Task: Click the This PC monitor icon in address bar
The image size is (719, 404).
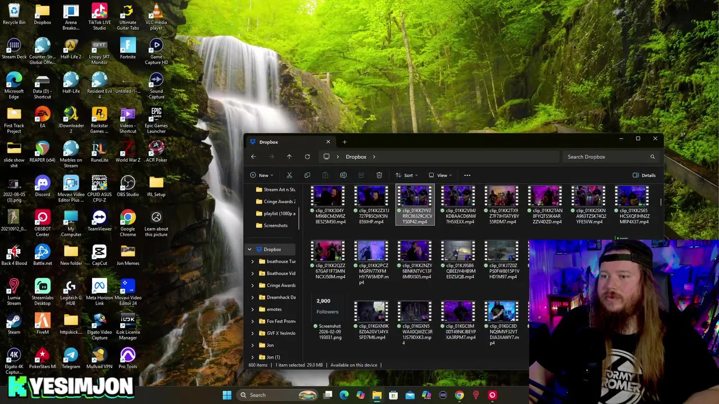Action: click(x=326, y=157)
